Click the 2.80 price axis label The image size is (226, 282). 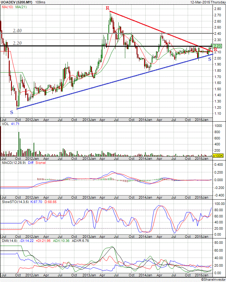pos(218,9)
